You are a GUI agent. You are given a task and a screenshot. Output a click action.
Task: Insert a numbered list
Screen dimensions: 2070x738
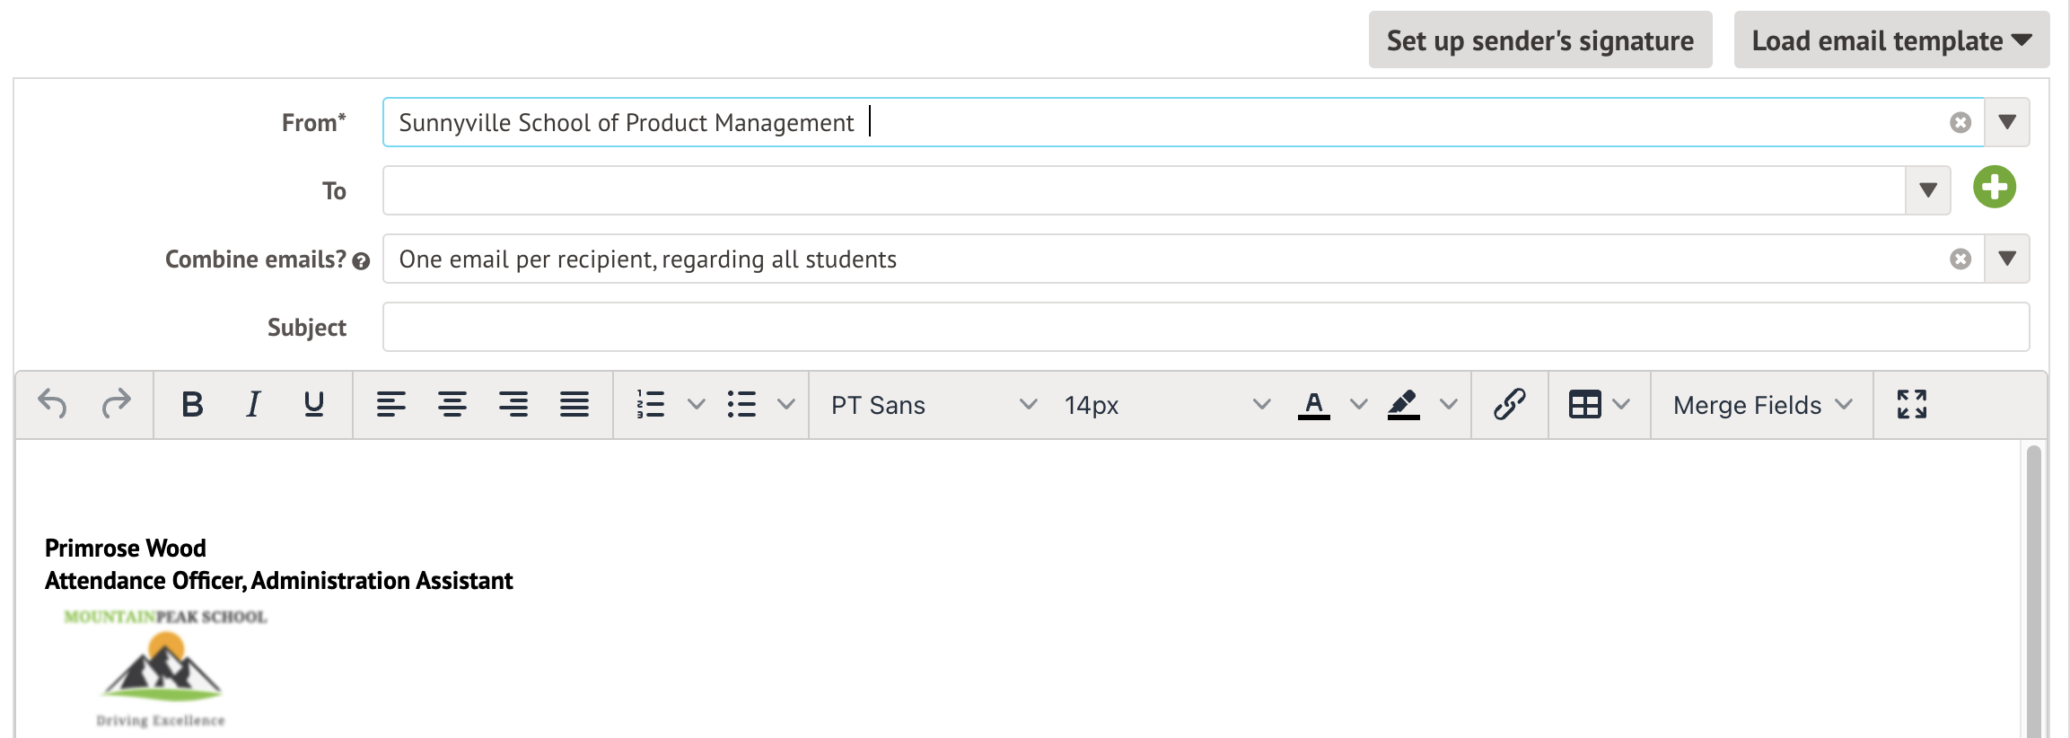point(651,405)
